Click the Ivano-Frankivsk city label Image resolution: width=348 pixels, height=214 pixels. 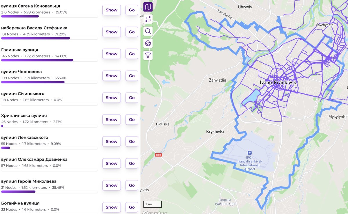click(278, 82)
